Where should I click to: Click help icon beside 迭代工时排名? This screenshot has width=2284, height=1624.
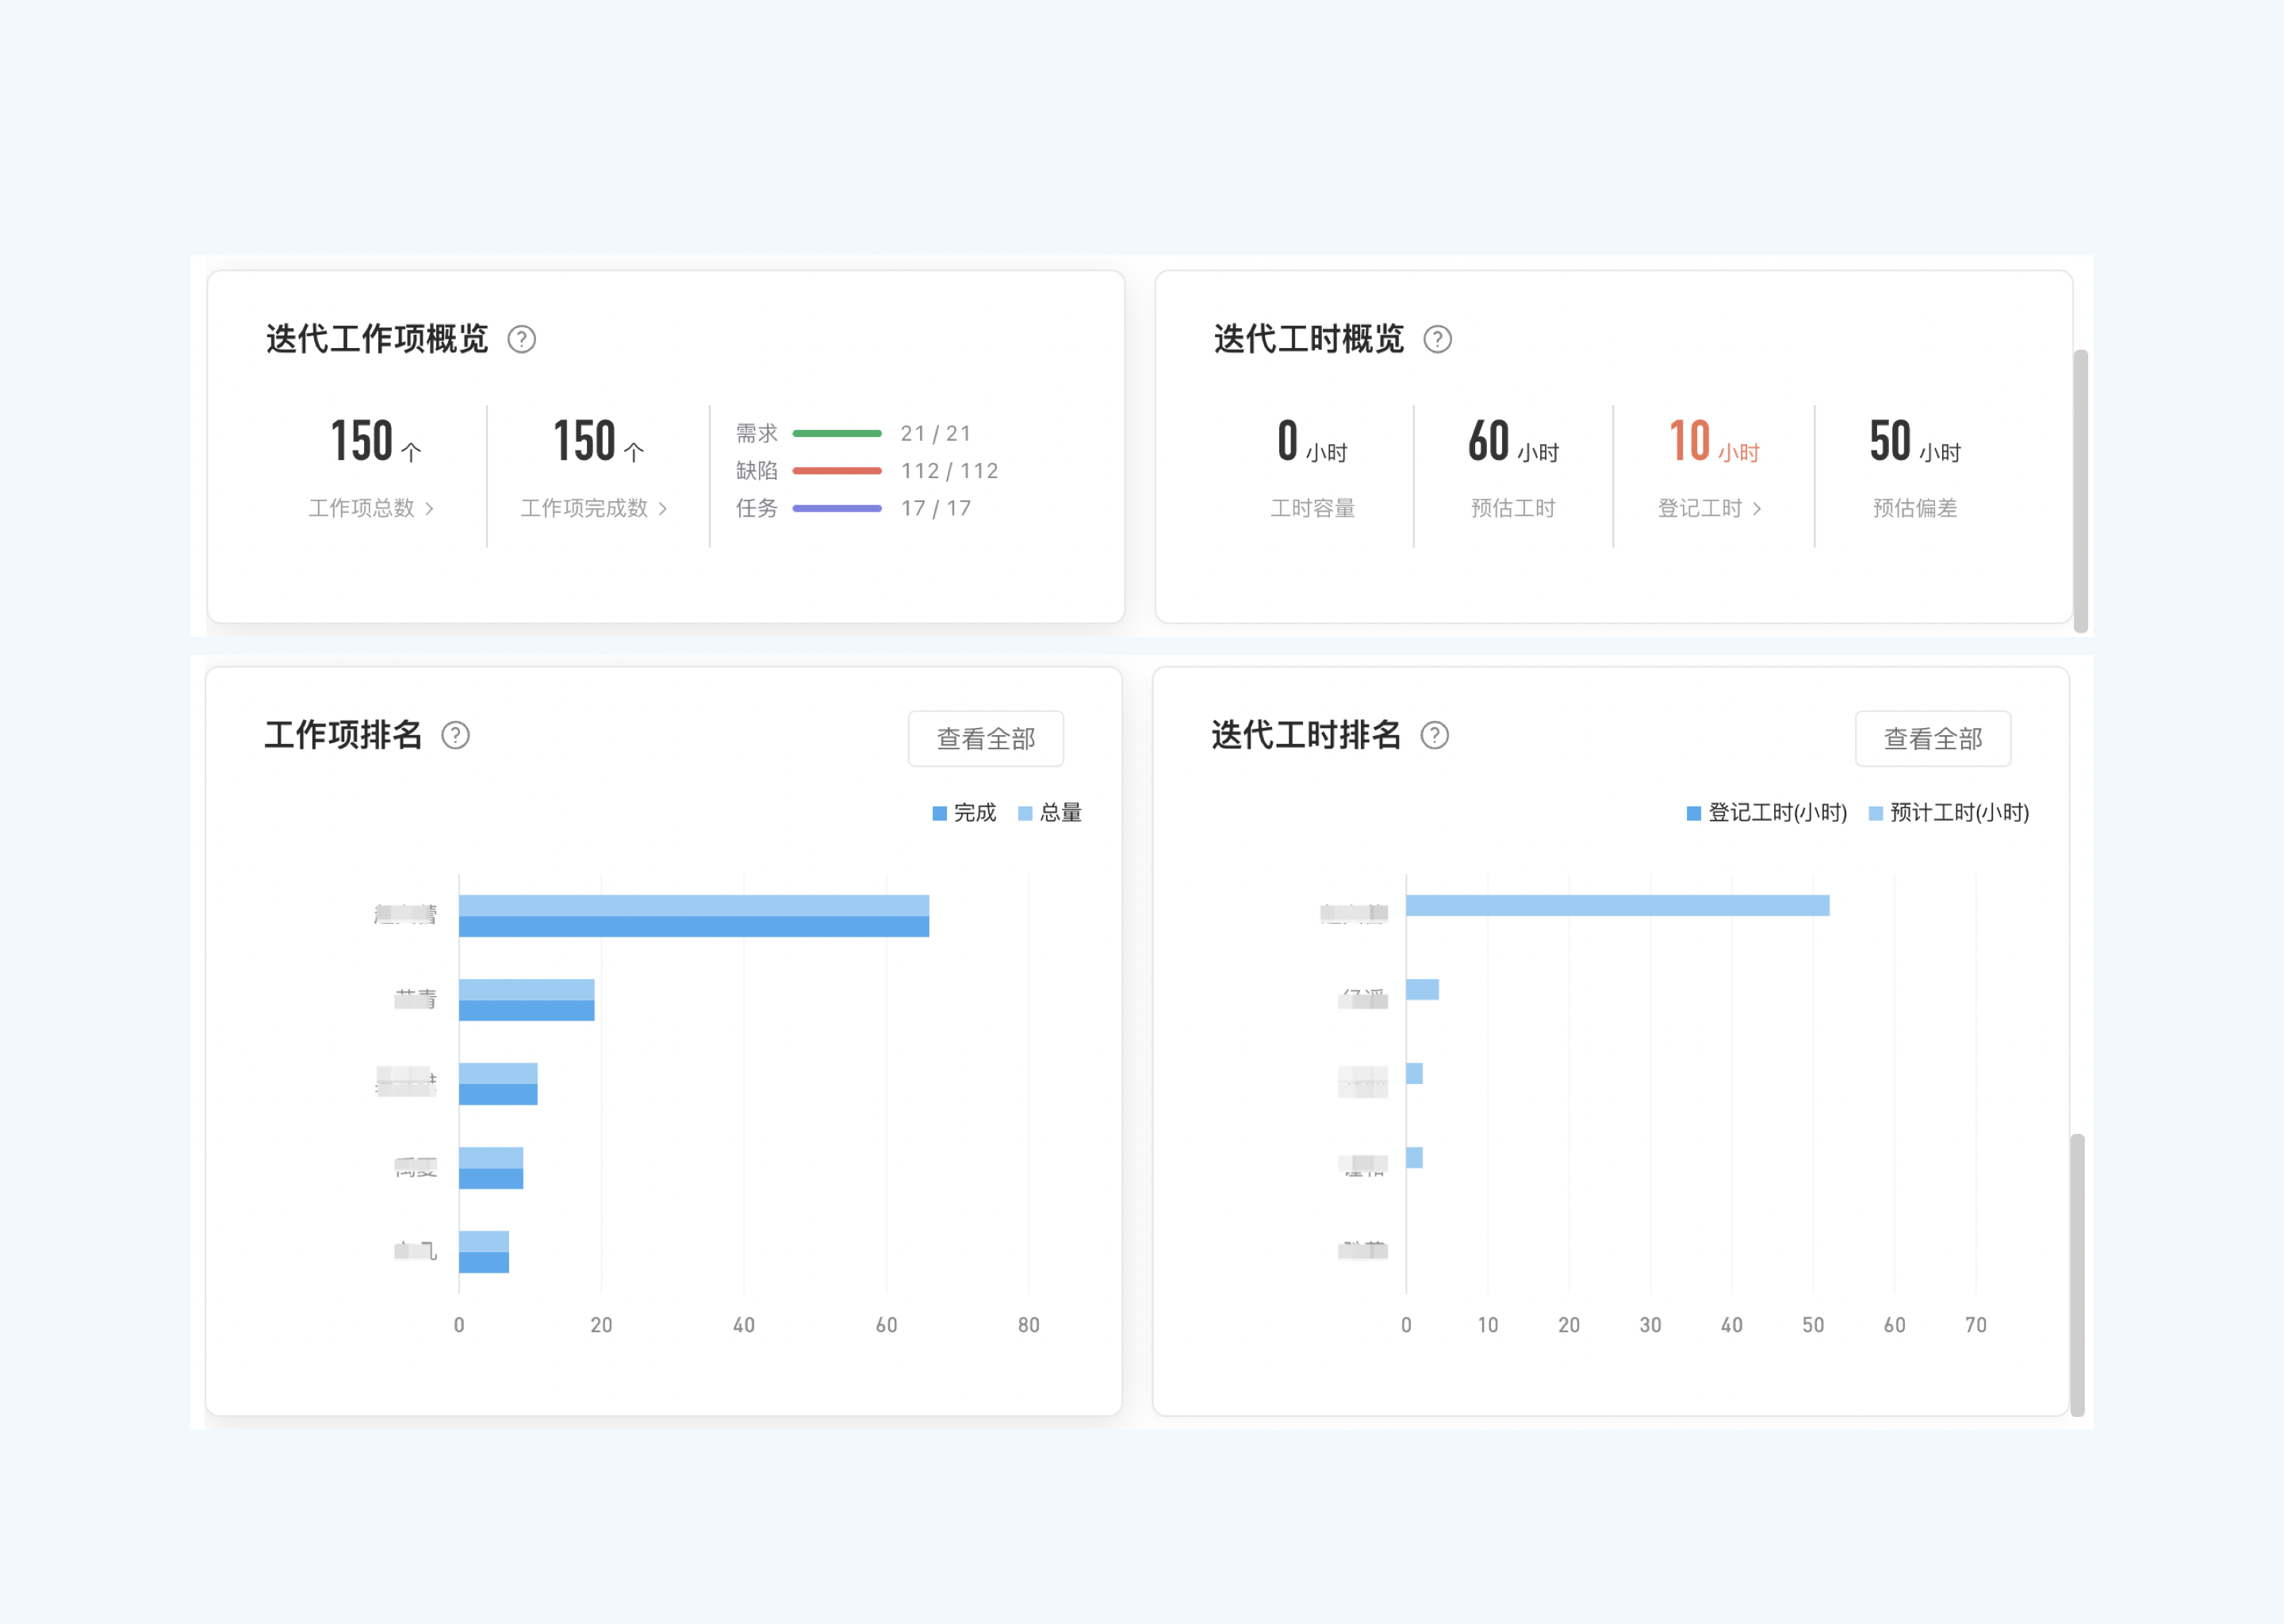click(x=1434, y=736)
